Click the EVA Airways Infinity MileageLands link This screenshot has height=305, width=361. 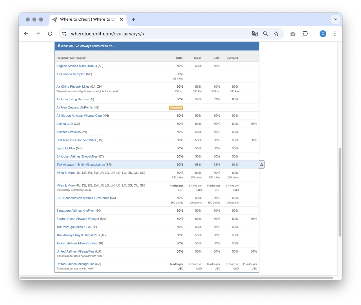(x=80, y=165)
